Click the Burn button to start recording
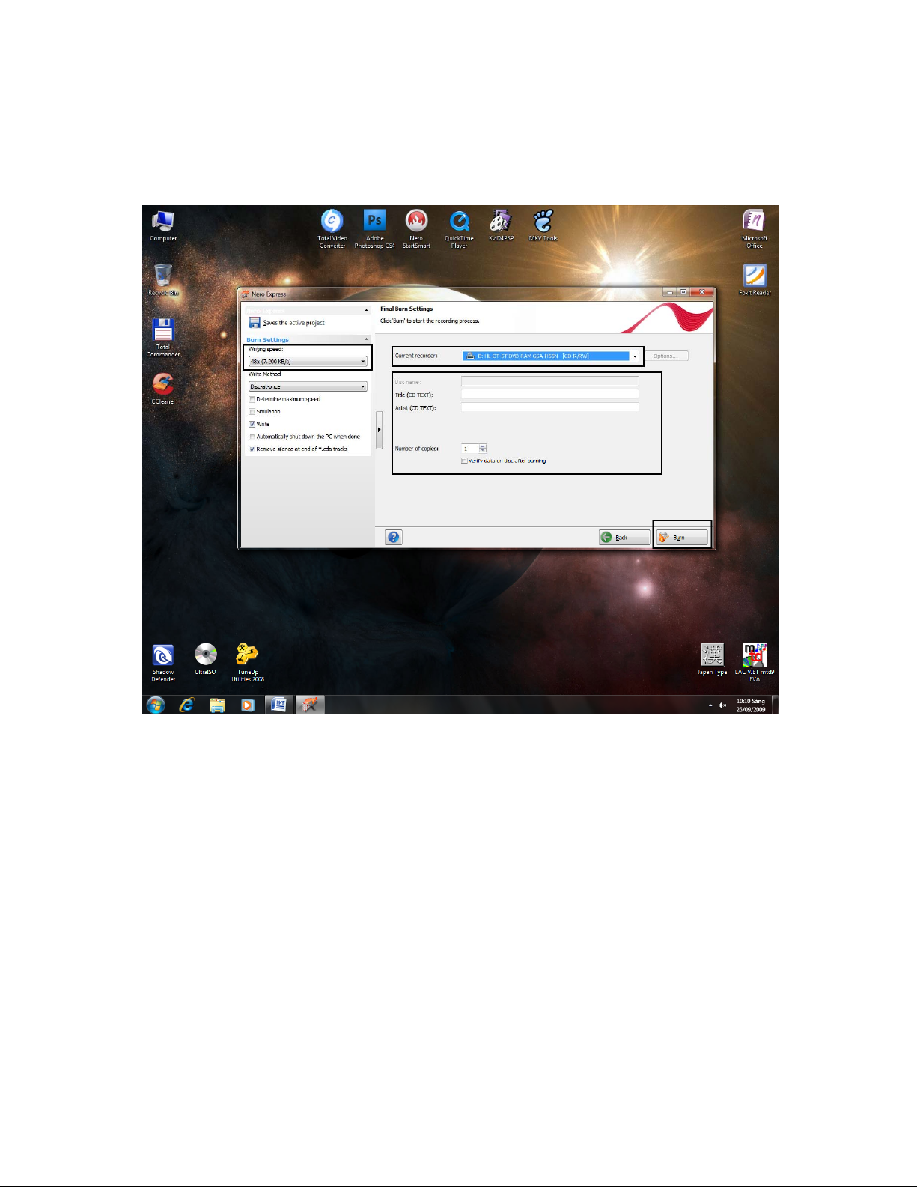The width and height of the screenshot is (917, 1187). click(681, 538)
